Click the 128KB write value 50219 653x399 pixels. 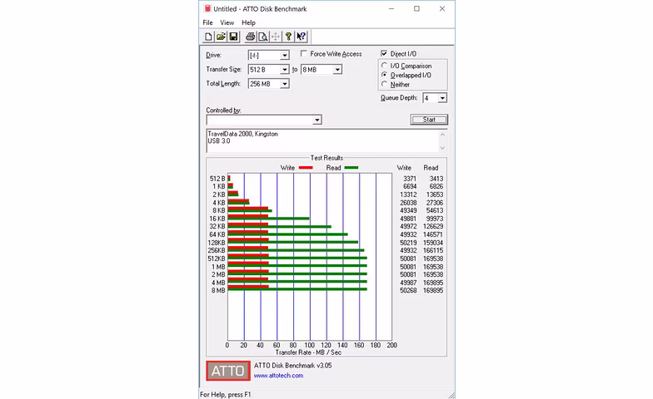click(408, 243)
